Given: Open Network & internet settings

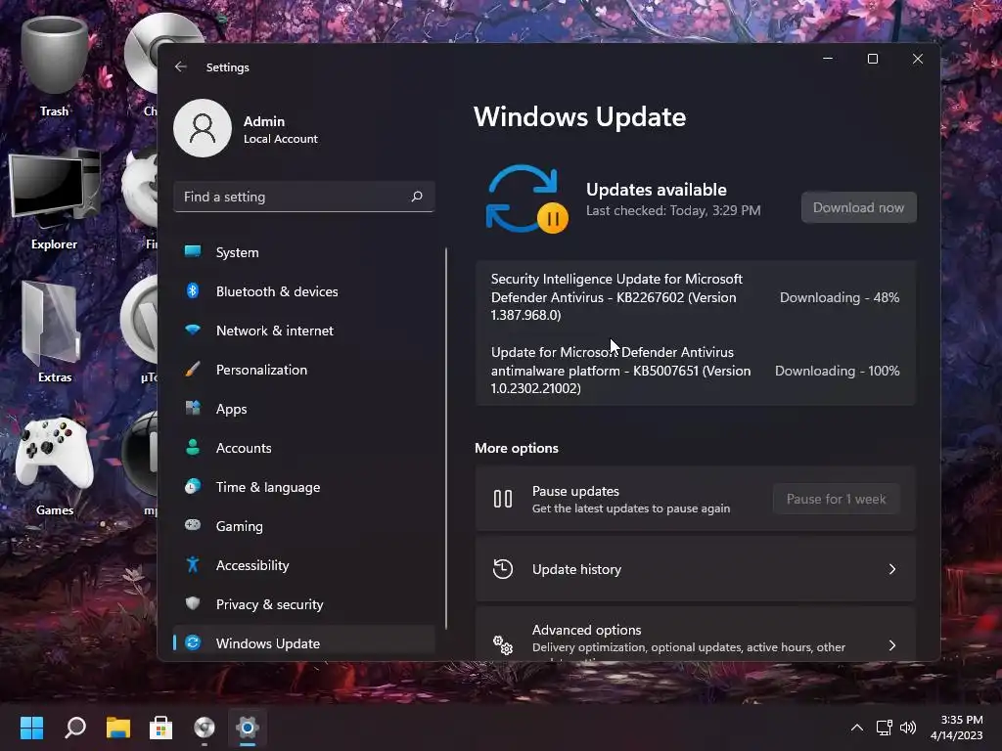Looking at the screenshot, I should 304,331.
